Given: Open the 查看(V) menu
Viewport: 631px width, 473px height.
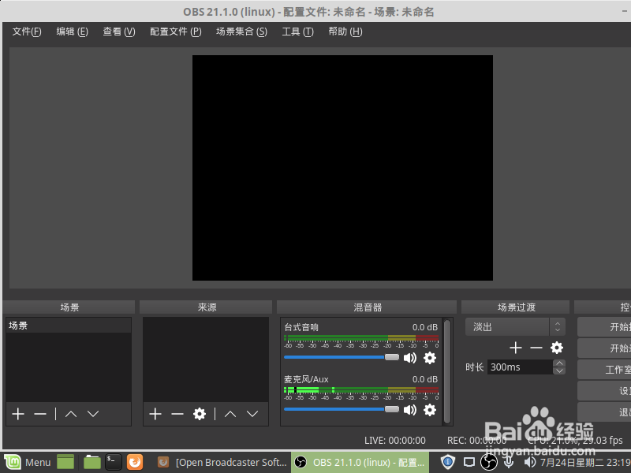Looking at the screenshot, I should [119, 32].
